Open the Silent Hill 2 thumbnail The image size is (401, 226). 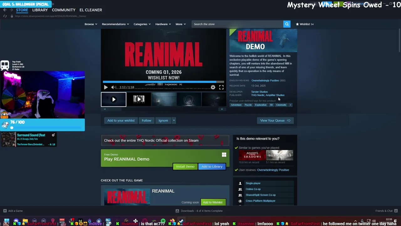pos(279,155)
